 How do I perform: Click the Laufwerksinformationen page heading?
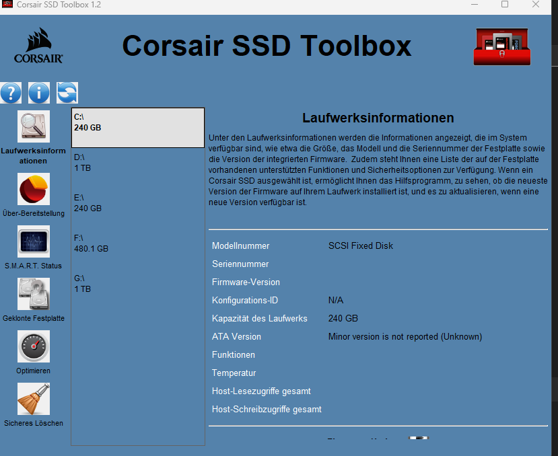378,118
